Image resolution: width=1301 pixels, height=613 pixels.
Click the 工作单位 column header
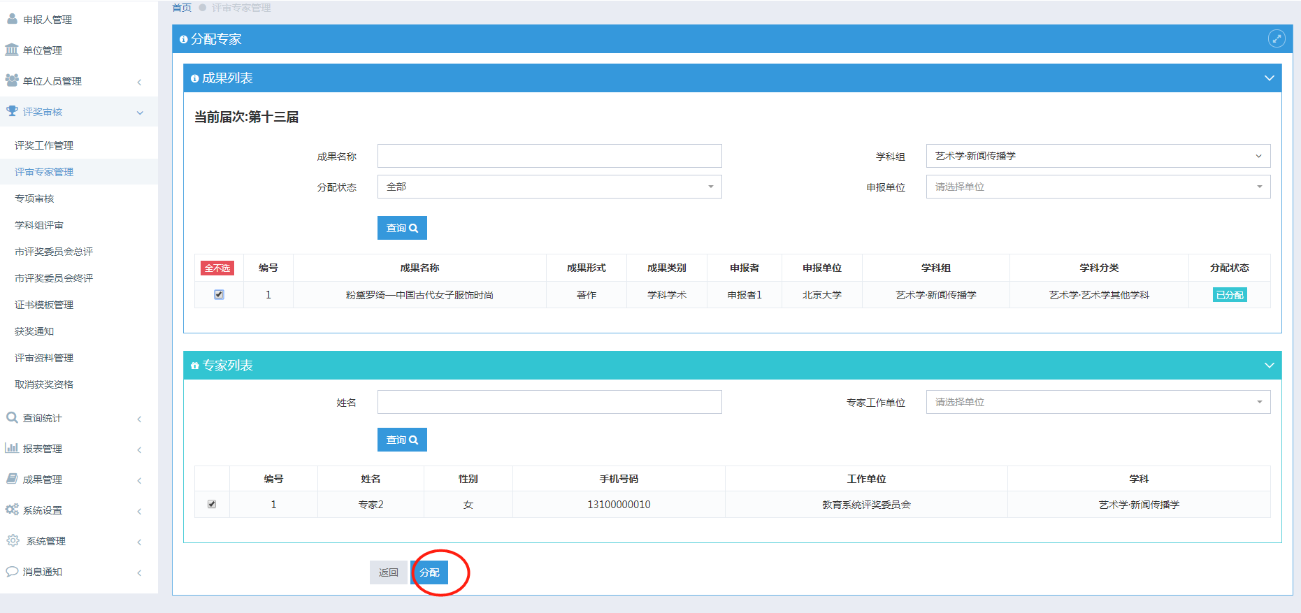(x=866, y=479)
